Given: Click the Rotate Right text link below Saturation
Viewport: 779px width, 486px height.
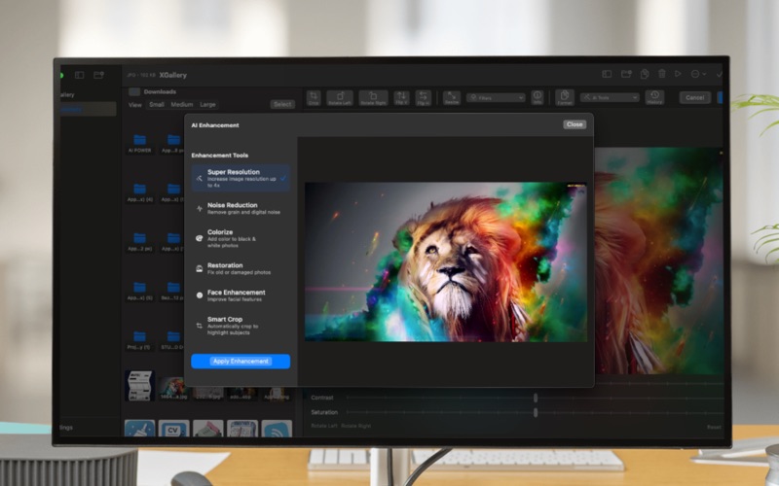Looking at the screenshot, I should 355,426.
